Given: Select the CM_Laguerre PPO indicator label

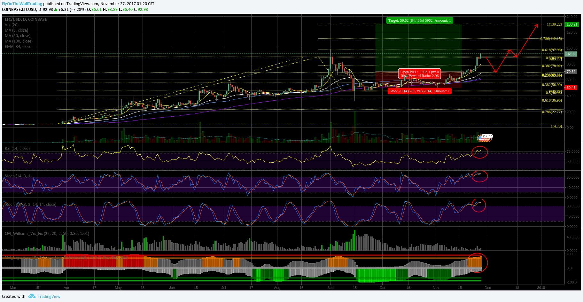Looking at the screenshot, I should (x=66, y=257).
